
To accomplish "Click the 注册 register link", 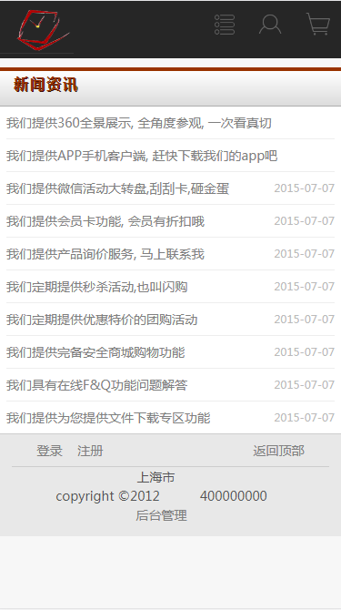I will 90,451.
